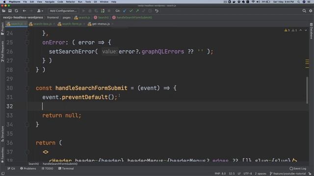Screen dimensions: 314x176
Task: Click nextjs-headless-wordpress breadcrumb
Action: (x=23, y=18)
